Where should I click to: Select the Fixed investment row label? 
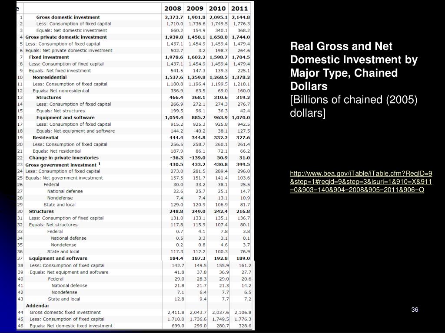[49, 57]
